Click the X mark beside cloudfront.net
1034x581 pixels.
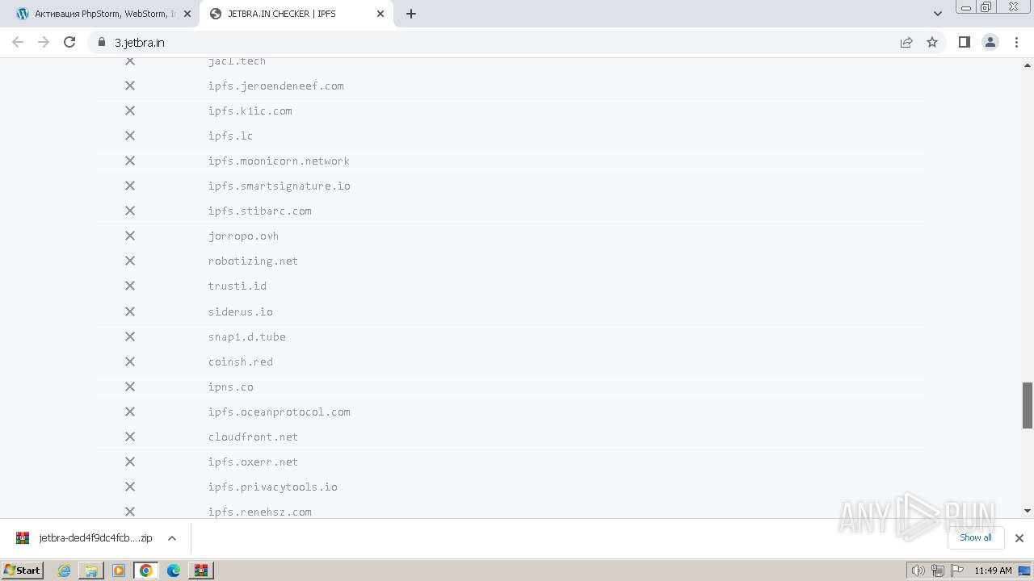pos(130,437)
